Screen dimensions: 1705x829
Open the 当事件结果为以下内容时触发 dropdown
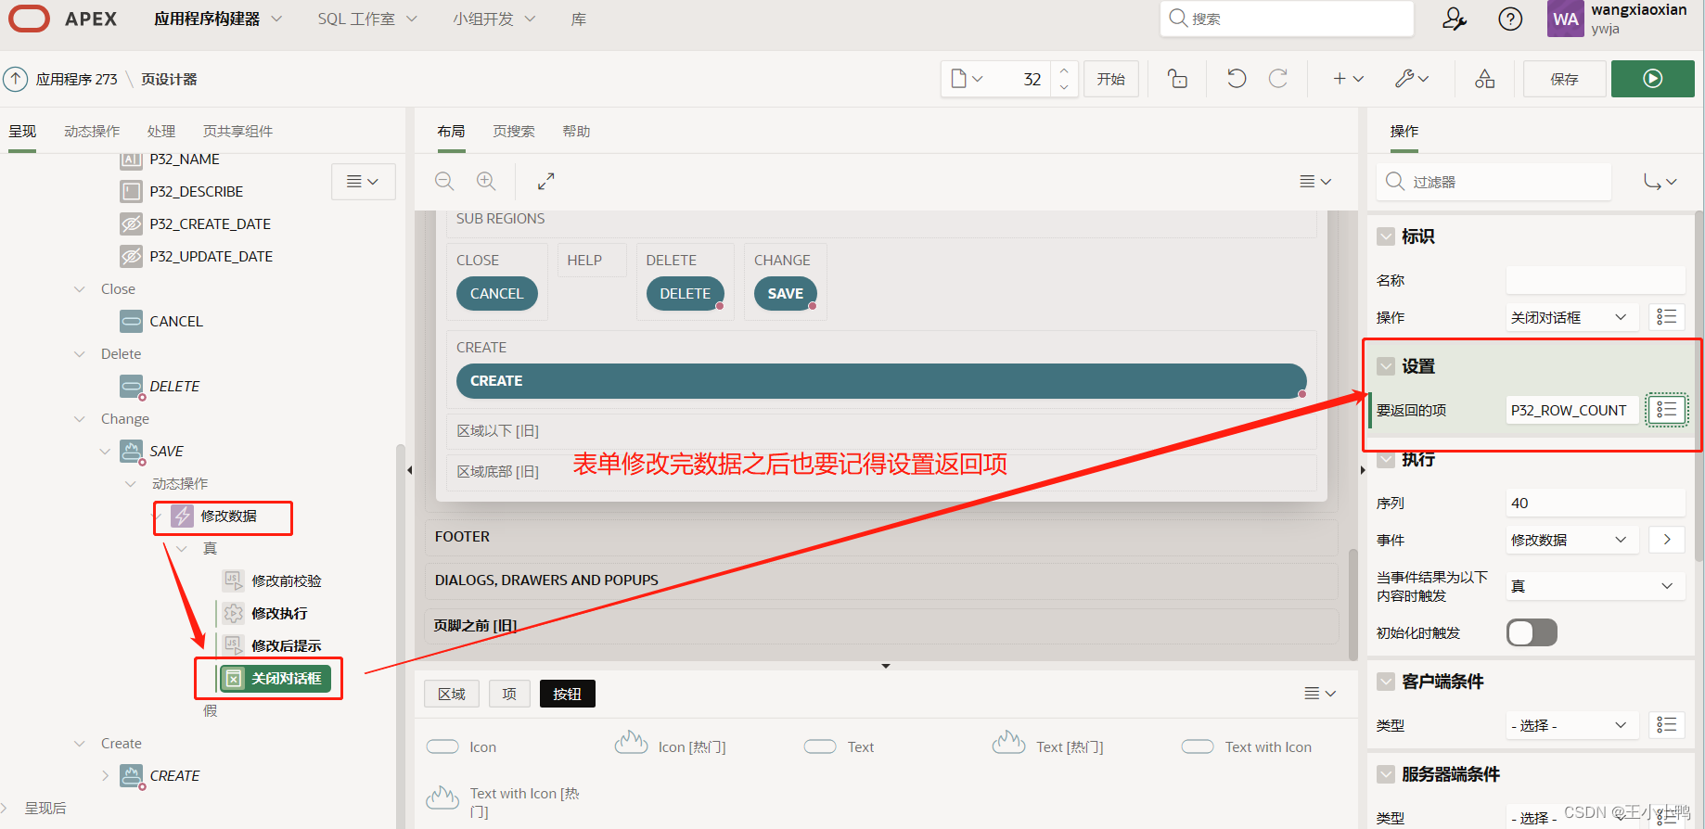pos(1595,586)
